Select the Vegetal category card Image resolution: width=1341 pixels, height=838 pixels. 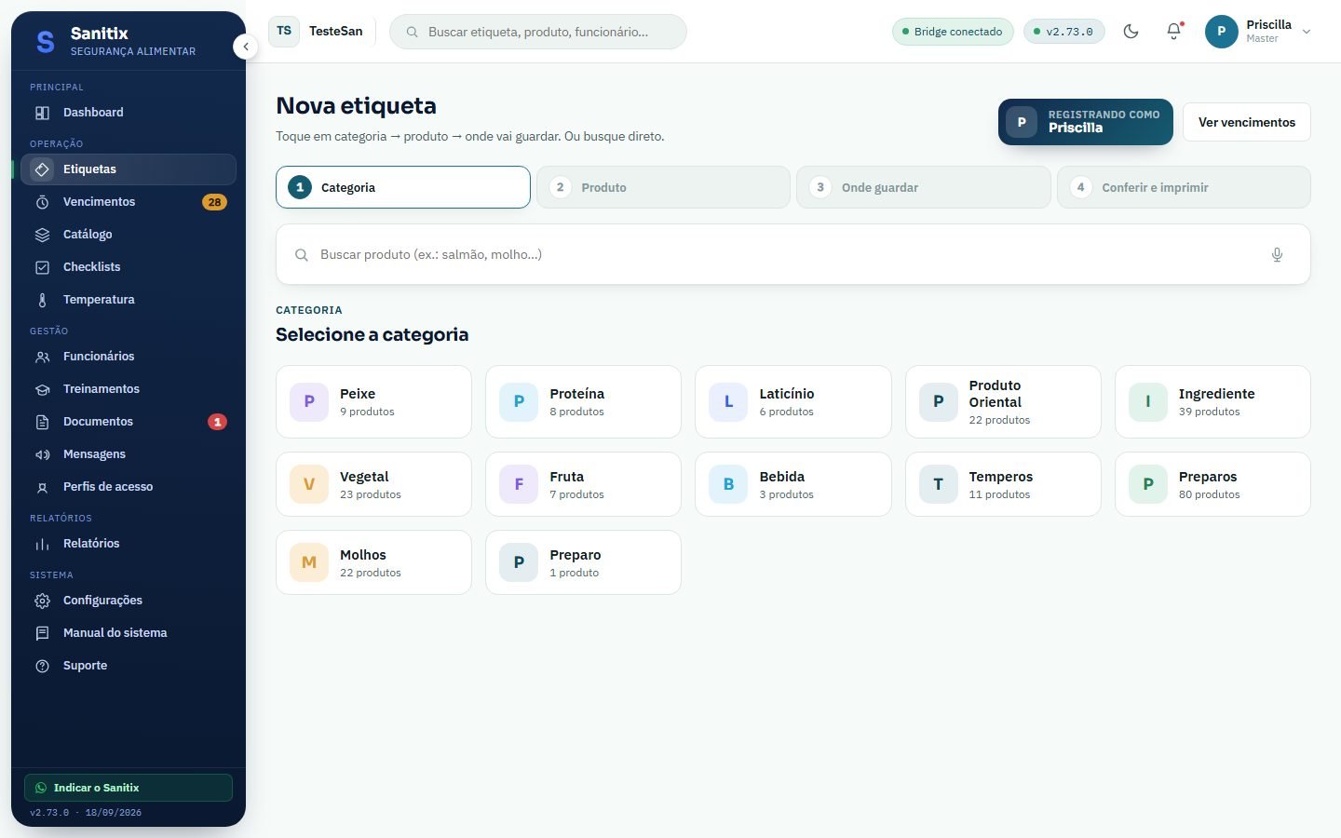pos(373,484)
